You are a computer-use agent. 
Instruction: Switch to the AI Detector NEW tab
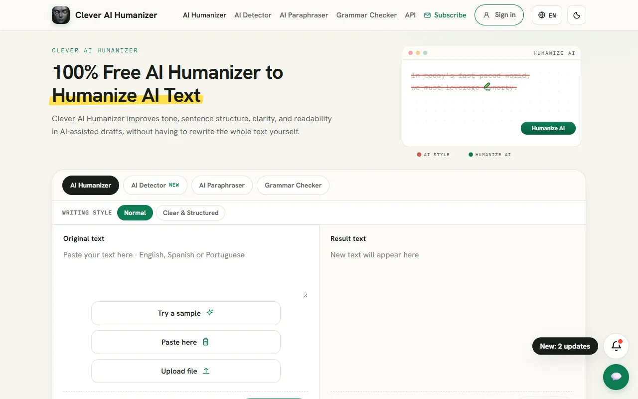[x=155, y=185]
